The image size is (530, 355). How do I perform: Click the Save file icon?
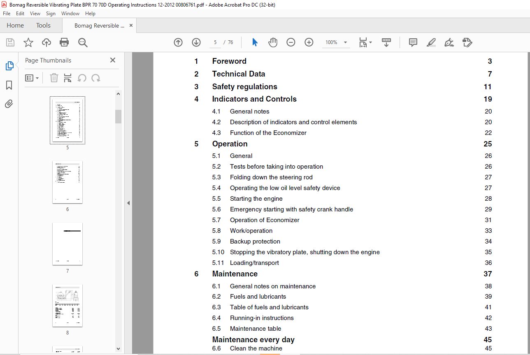(10, 42)
